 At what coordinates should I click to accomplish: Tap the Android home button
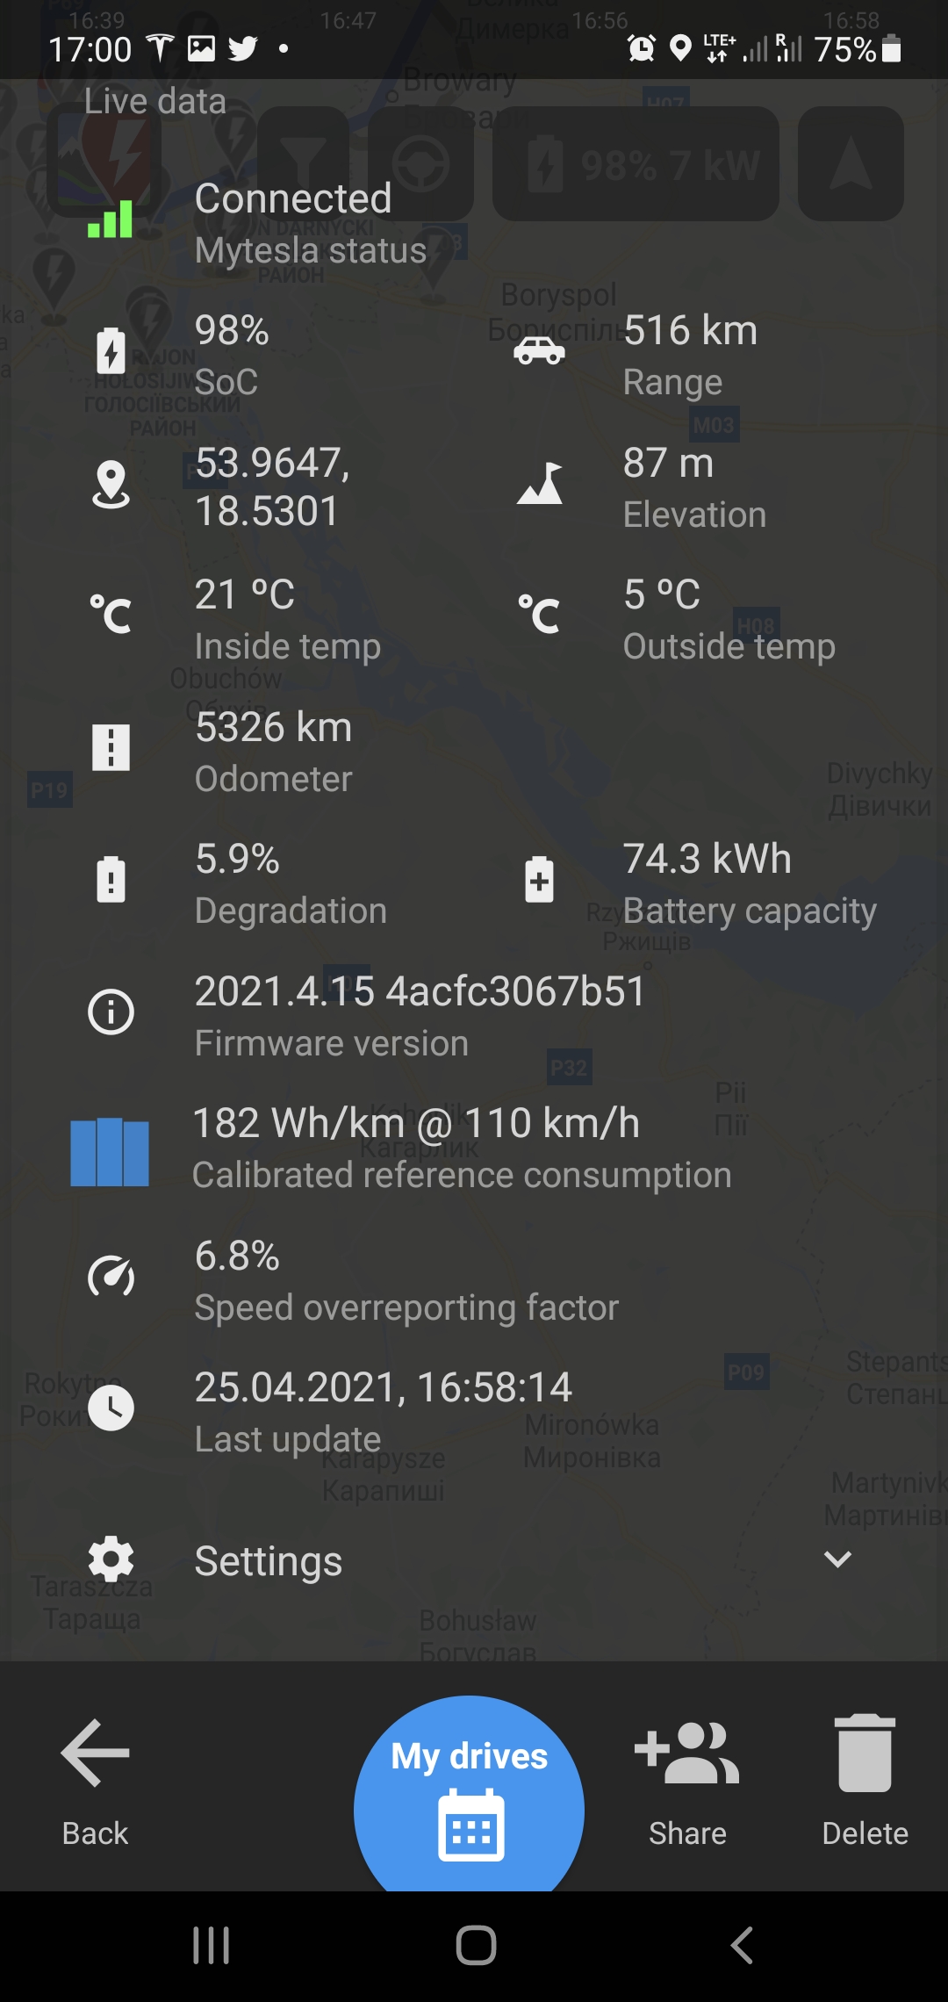pyautogui.click(x=476, y=1946)
